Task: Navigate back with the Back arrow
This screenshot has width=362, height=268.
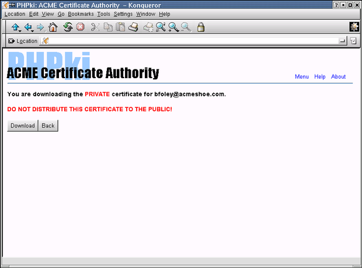Action: pyautogui.click(x=28, y=27)
